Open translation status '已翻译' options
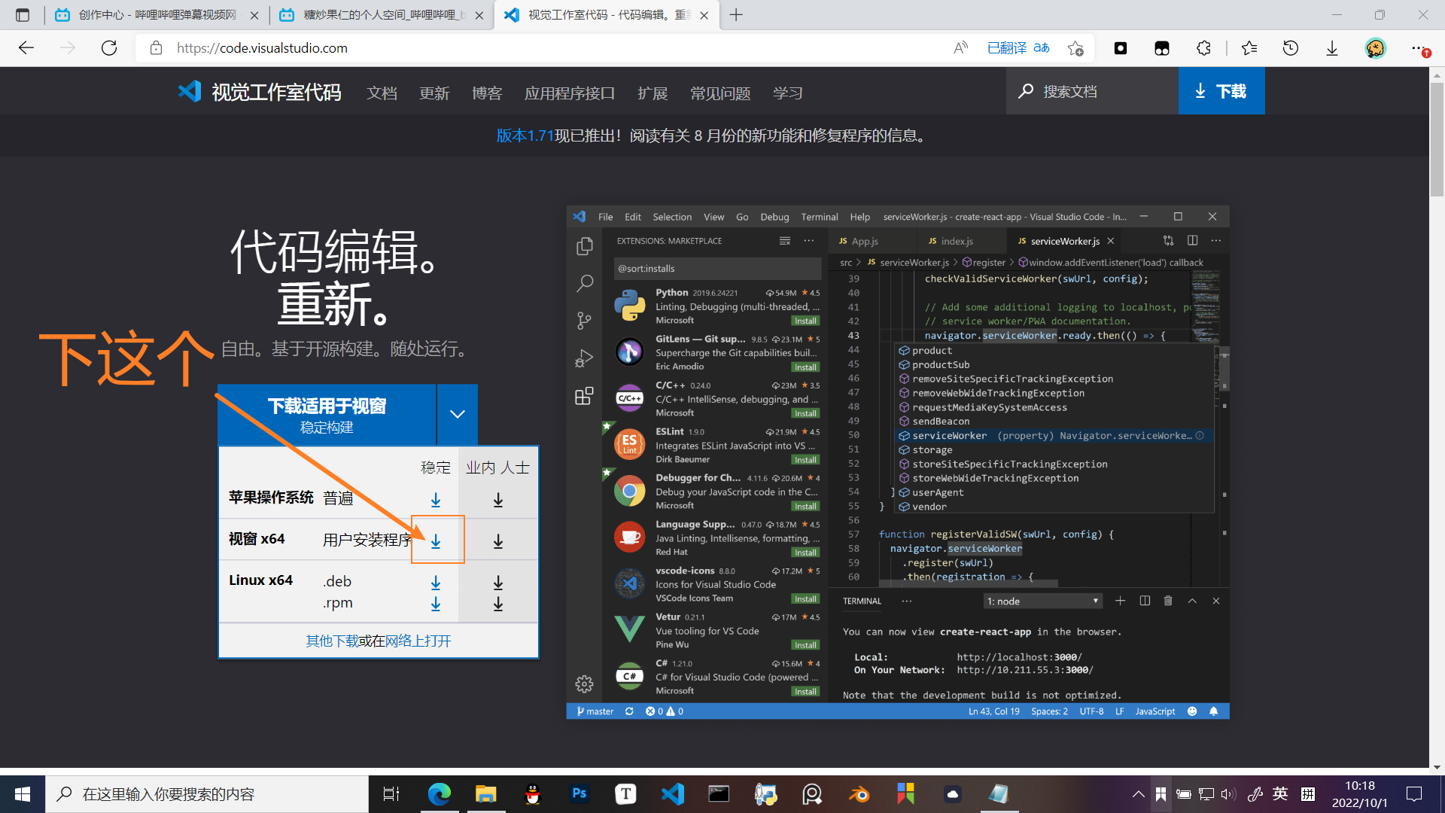This screenshot has width=1445, height=813. pos(1018,48)
